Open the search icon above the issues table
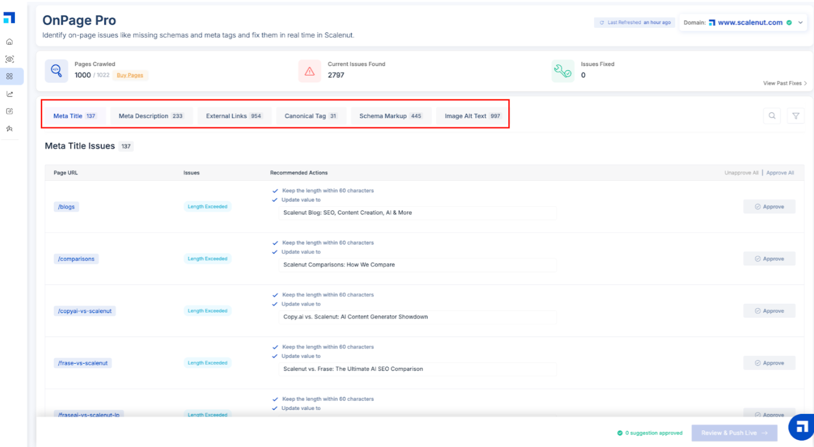Viewport: 814px width, 447px height. click(772, 116)
